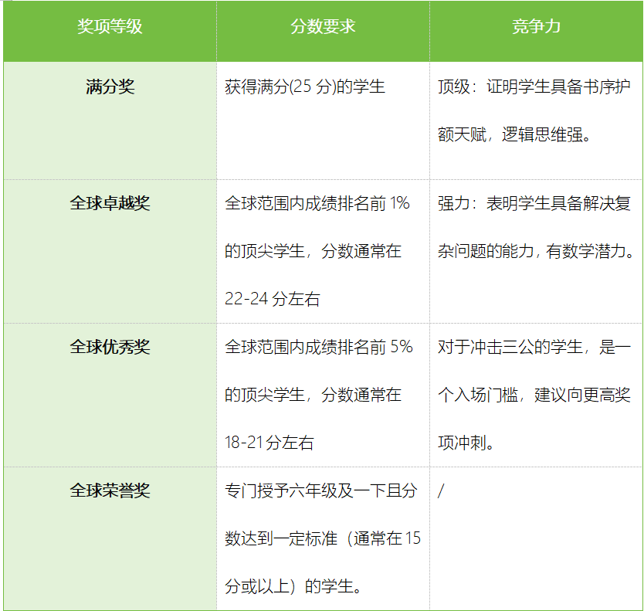644x611 pixels.
Task: Select the 全球优秀奖 row label
Action: 110,347
